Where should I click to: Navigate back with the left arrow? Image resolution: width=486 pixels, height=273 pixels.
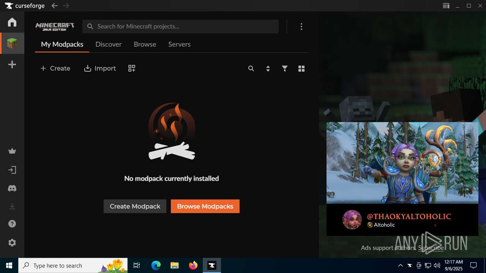point(55,6)
